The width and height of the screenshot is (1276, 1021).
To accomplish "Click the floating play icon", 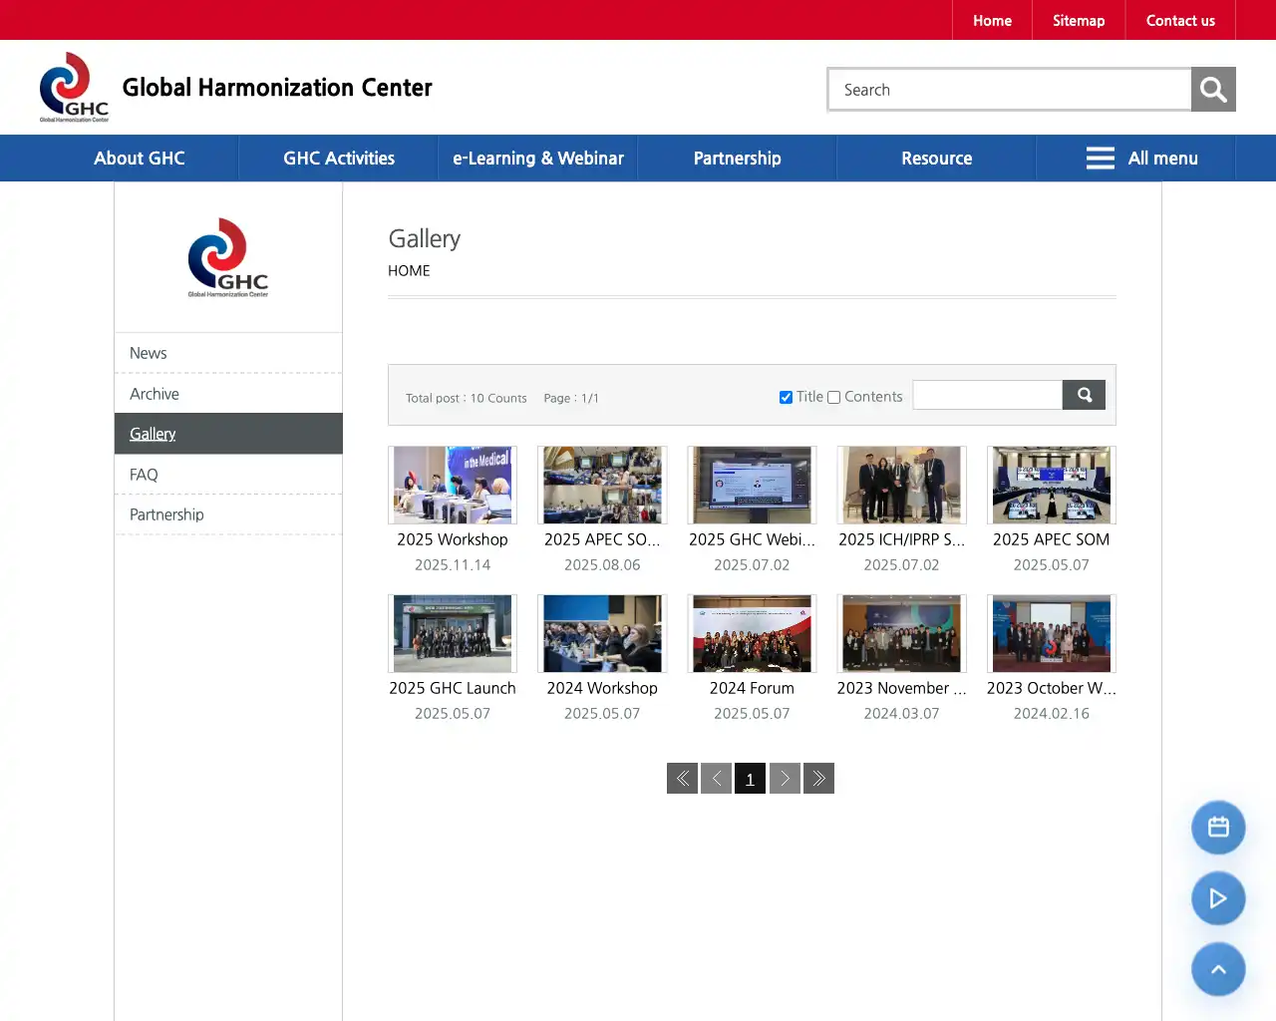I will click(1218, 898).
